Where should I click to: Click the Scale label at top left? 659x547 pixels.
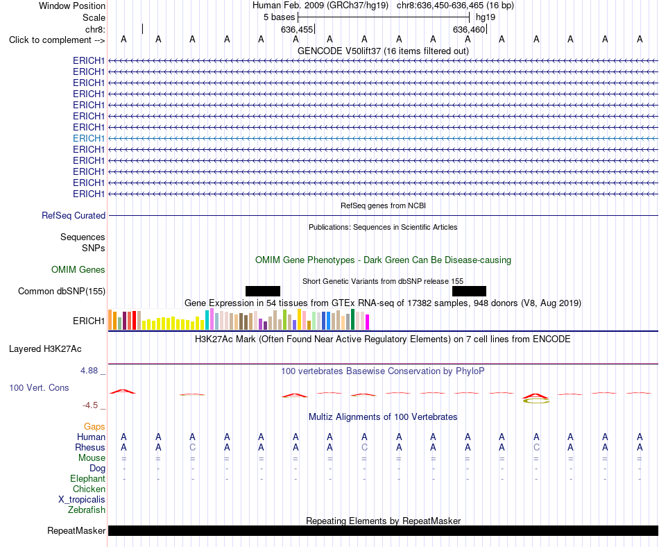[94, 17]
